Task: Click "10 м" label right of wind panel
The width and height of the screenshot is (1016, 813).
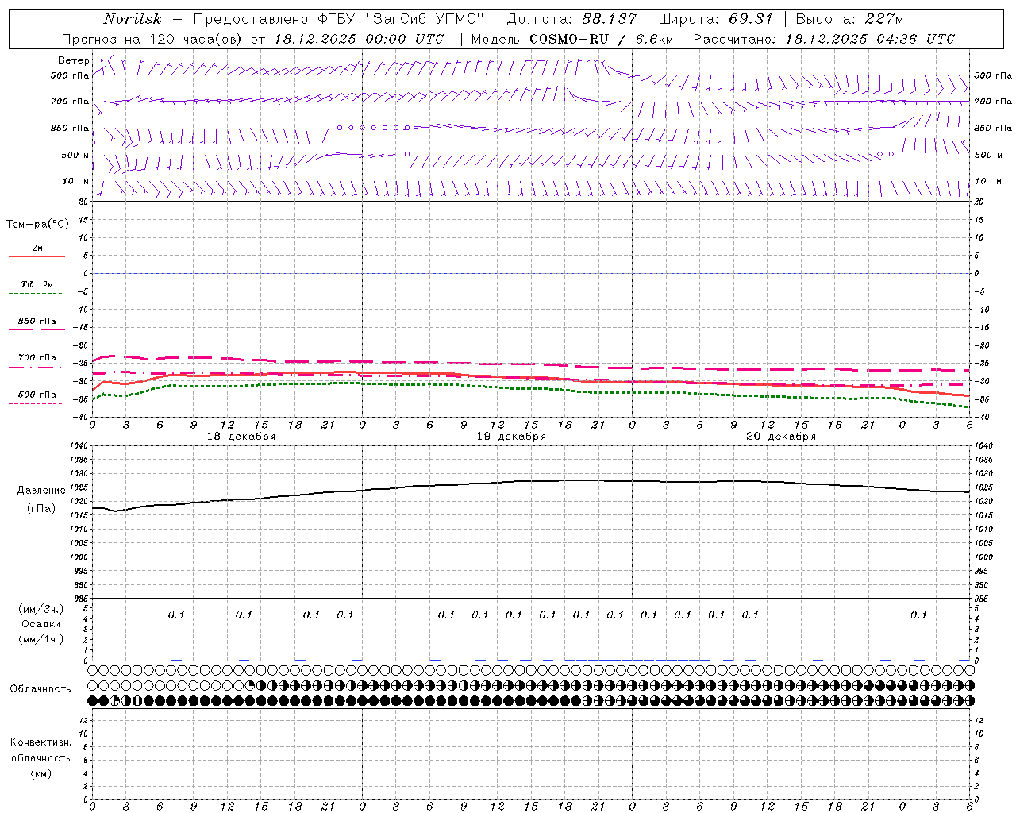Action: pos(987,181)
